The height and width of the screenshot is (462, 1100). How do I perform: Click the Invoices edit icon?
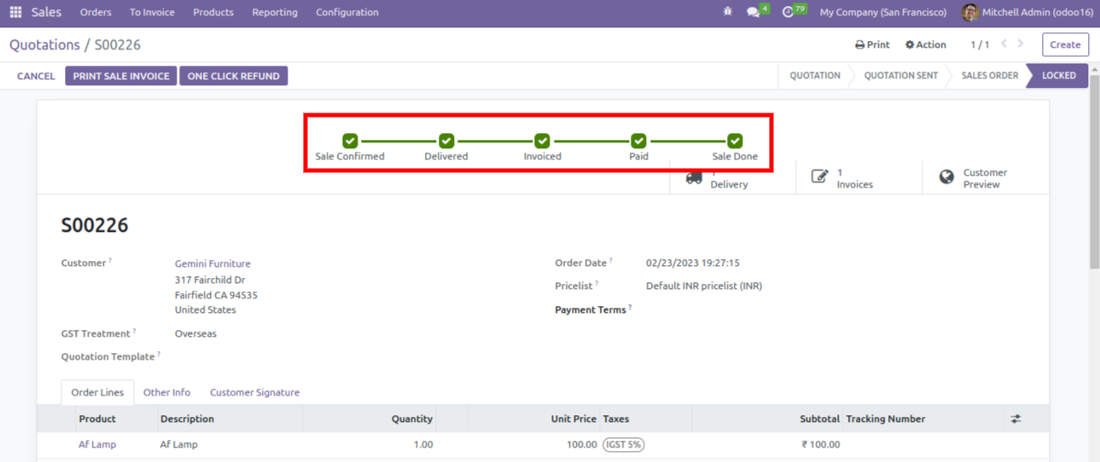point(819,177)
